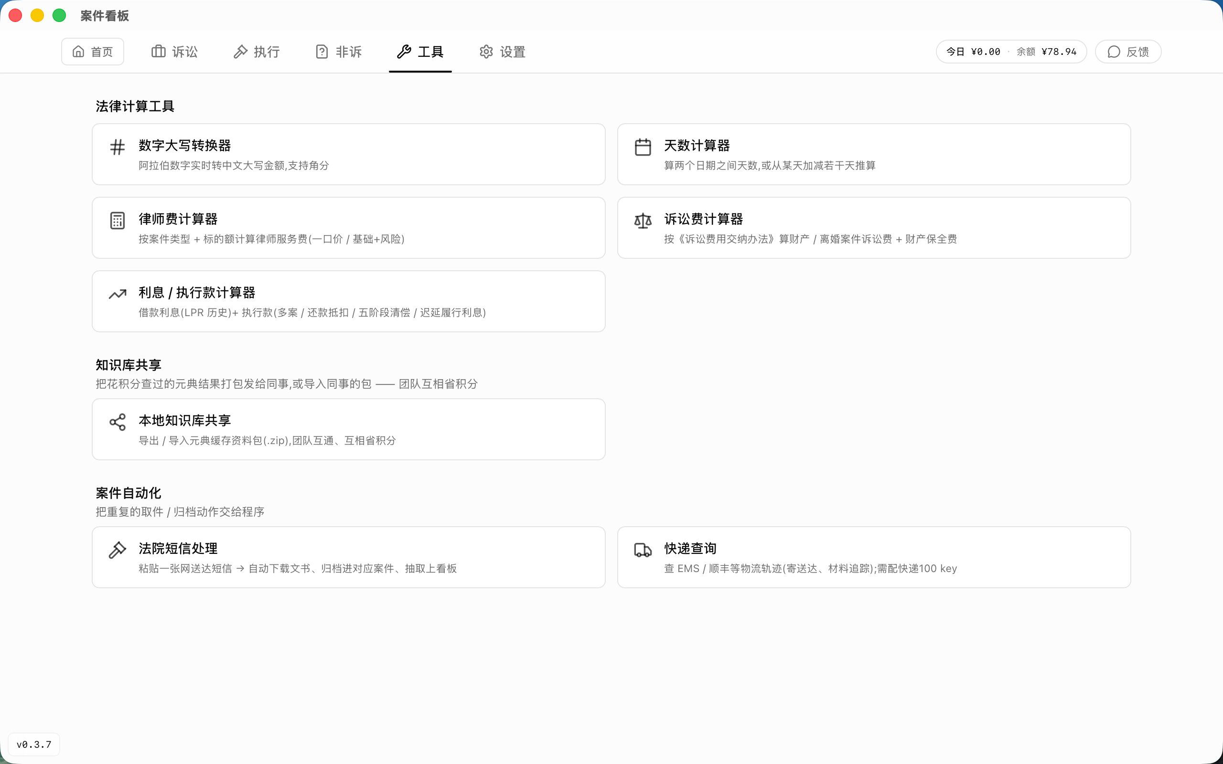
Task: Click description starting with 按《诉讼费用交纳办法》
Action: click(811, 239)
